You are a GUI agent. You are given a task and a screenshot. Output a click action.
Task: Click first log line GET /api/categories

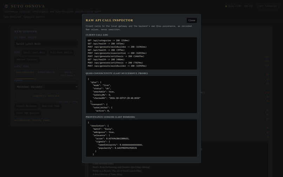[x=108, y=40]
